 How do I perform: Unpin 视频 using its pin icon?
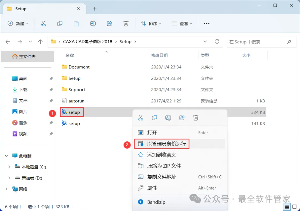(51, 134)
